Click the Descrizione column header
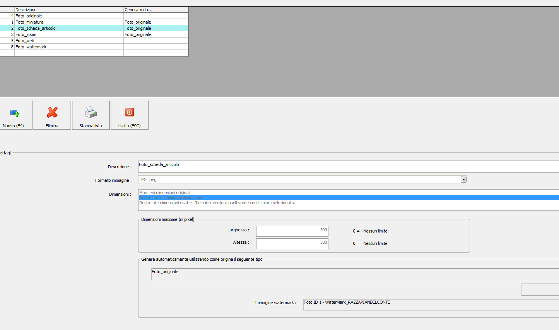 coord(69,10)
